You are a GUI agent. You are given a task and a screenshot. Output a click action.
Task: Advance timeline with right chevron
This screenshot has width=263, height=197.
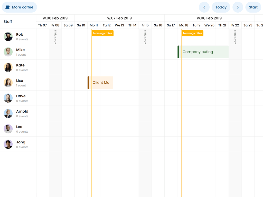click(x=238, y=7)
